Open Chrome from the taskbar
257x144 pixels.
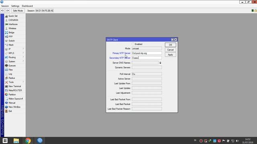pos(28,140)
